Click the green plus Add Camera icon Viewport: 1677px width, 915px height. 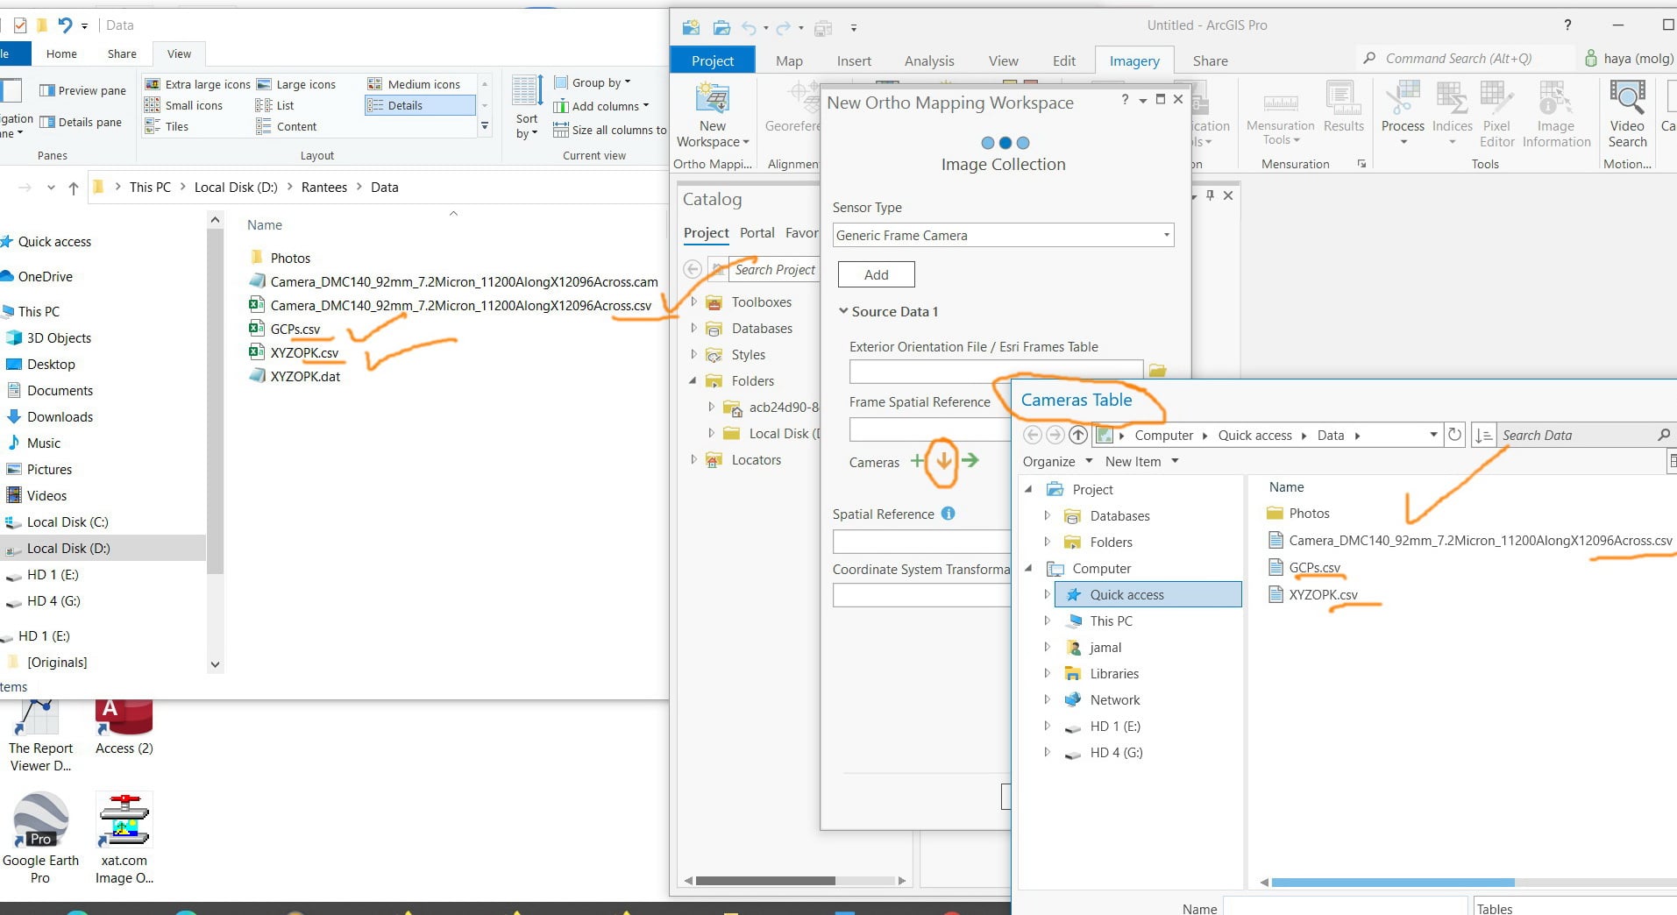pyautogui.click(x=917, y=460)
